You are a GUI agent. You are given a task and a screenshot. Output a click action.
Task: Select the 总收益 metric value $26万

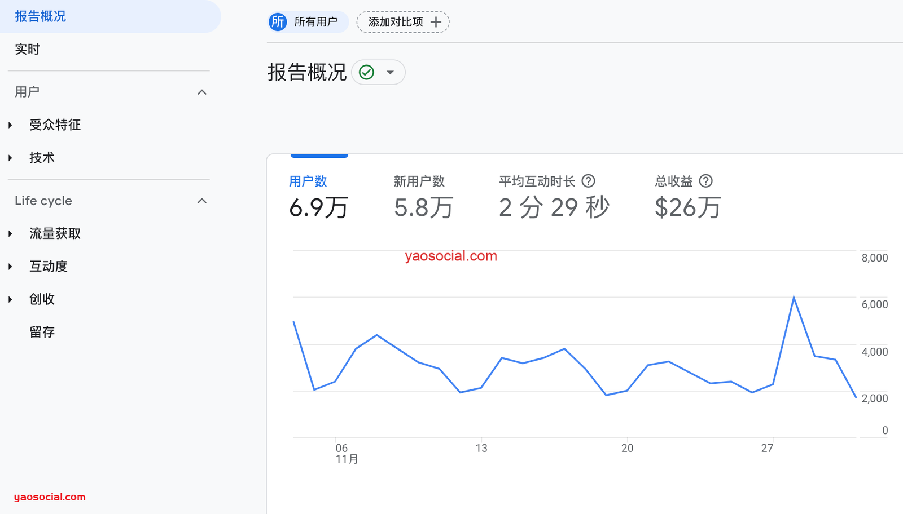click(x=687, y=207)
